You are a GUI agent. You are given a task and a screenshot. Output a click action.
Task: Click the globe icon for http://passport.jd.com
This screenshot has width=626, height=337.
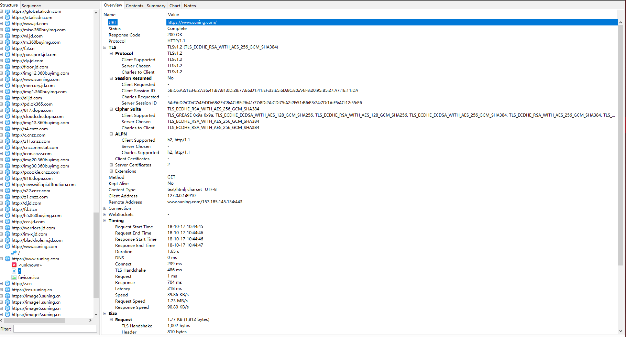tap(8, 55)
